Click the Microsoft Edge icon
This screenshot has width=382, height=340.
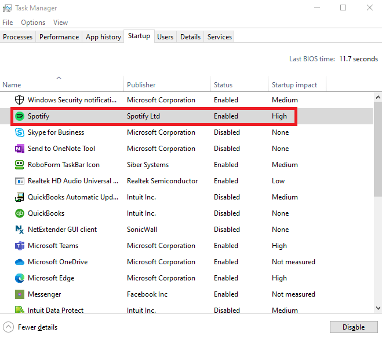20,278
